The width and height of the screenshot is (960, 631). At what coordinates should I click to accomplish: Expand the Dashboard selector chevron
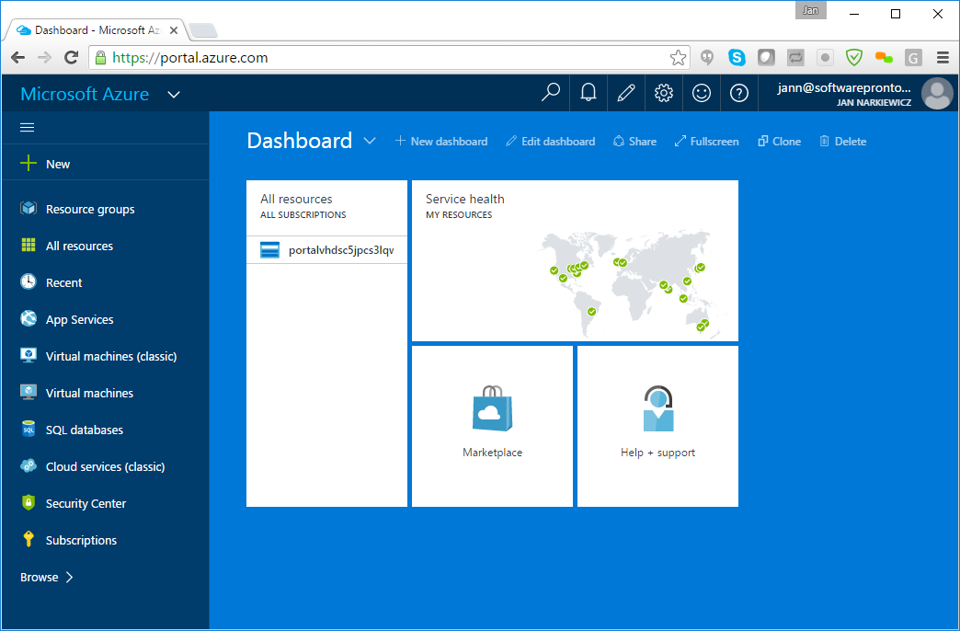pyautogui.click(x=369, y=141)
